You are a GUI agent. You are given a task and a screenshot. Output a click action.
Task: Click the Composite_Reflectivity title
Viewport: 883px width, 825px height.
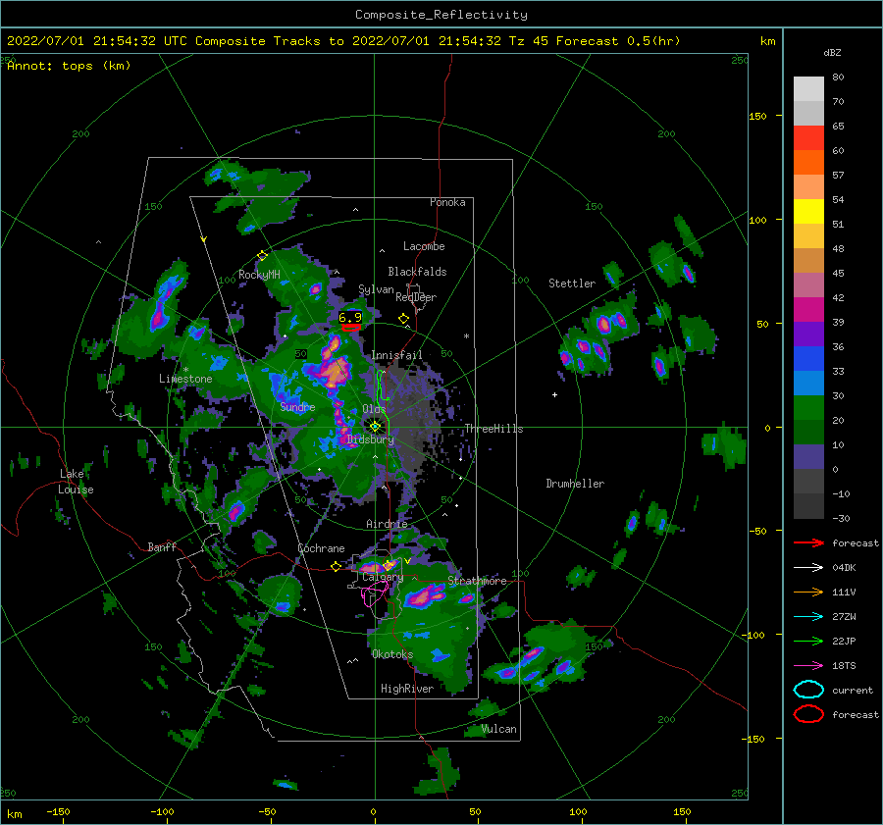[x=441, y=15]
